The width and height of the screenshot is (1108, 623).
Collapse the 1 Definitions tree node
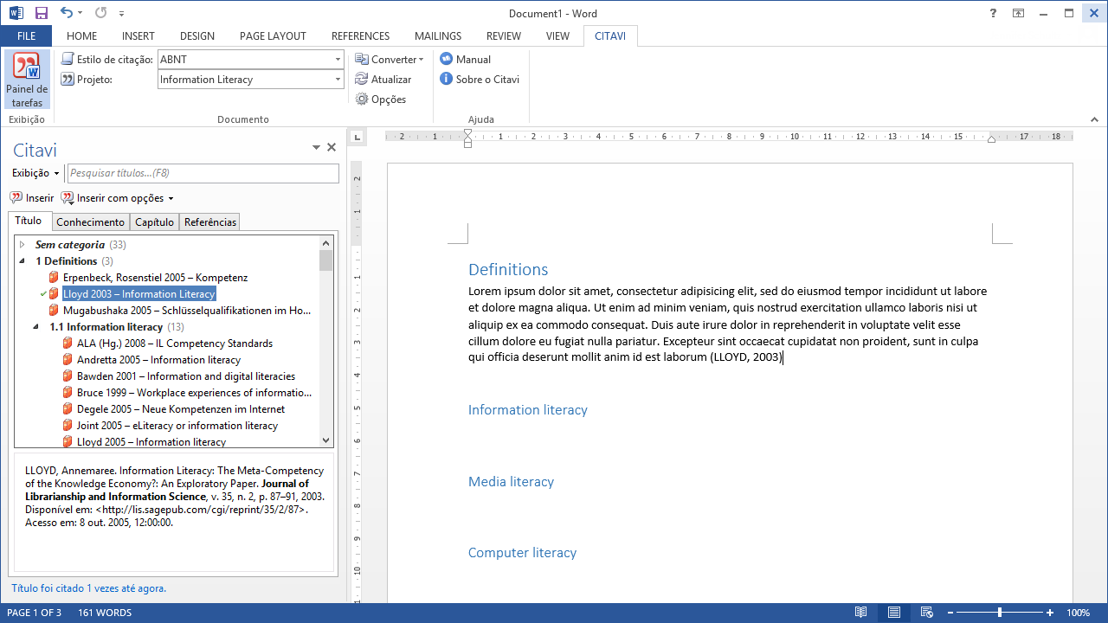(x=23, y=261)
